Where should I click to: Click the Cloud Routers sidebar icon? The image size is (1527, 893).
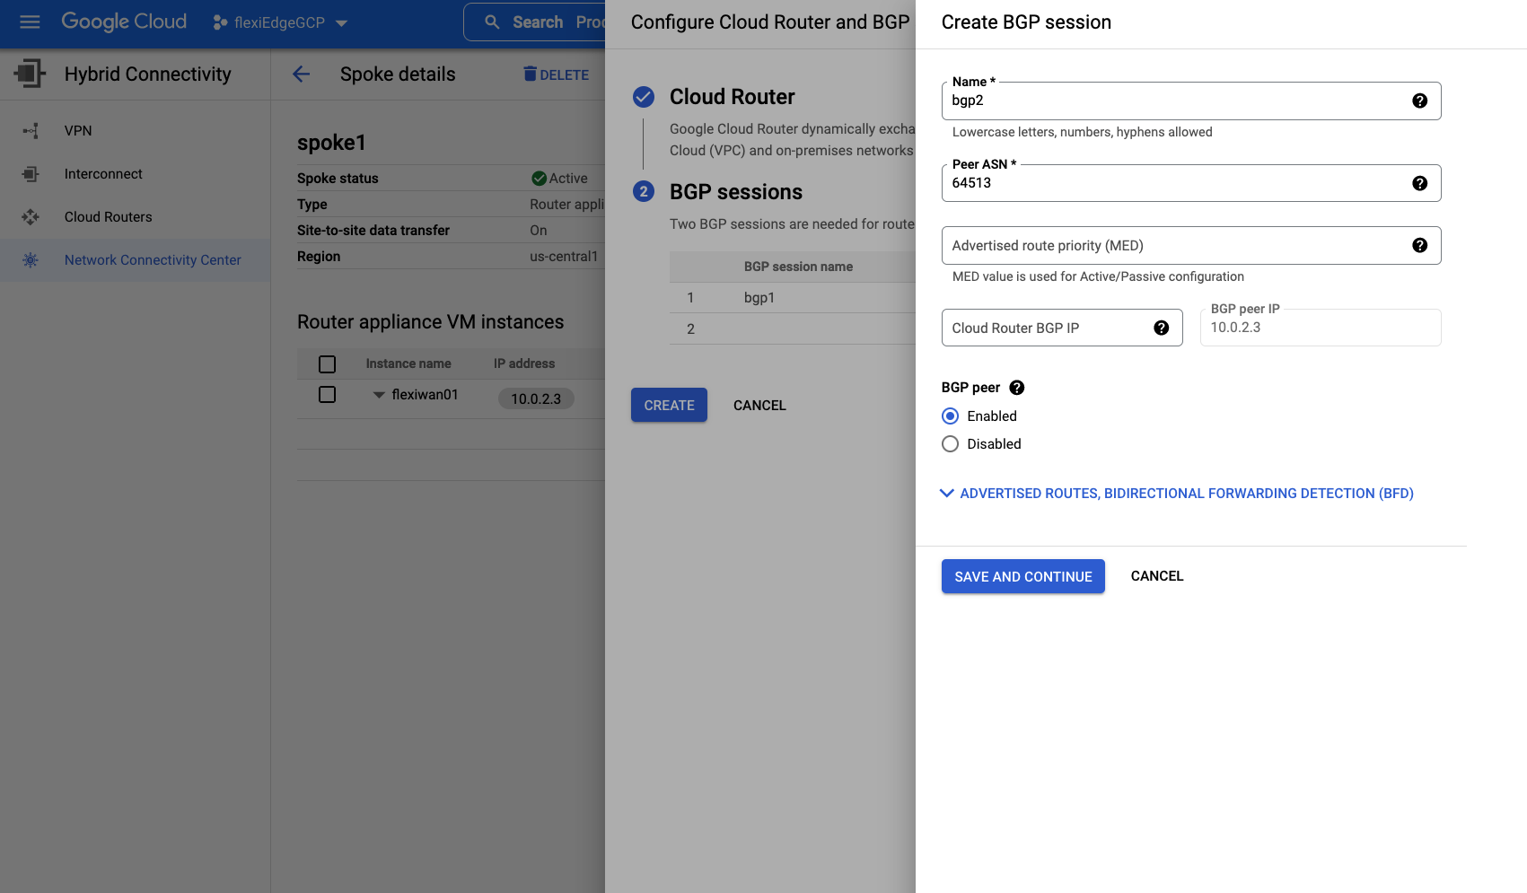[31, 217]
